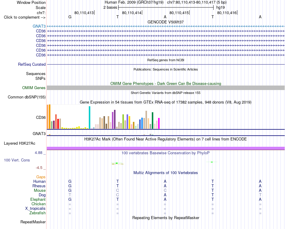Click the GTEx Gene Expression track title
The height and width of the screenshot is (229, 285).
[x=166, y=102]
